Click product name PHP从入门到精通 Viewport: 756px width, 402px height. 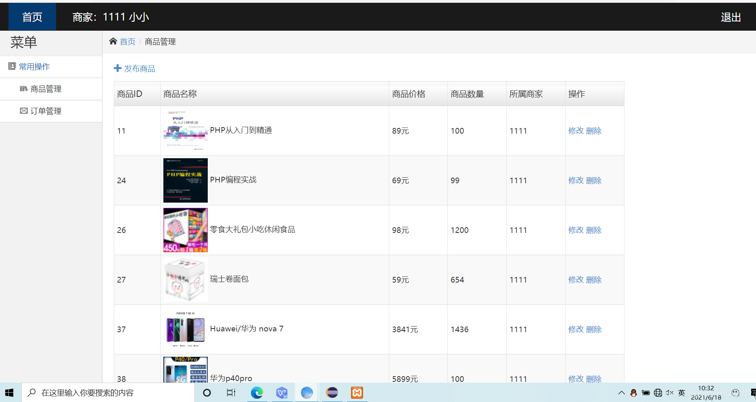coord(241,130)
